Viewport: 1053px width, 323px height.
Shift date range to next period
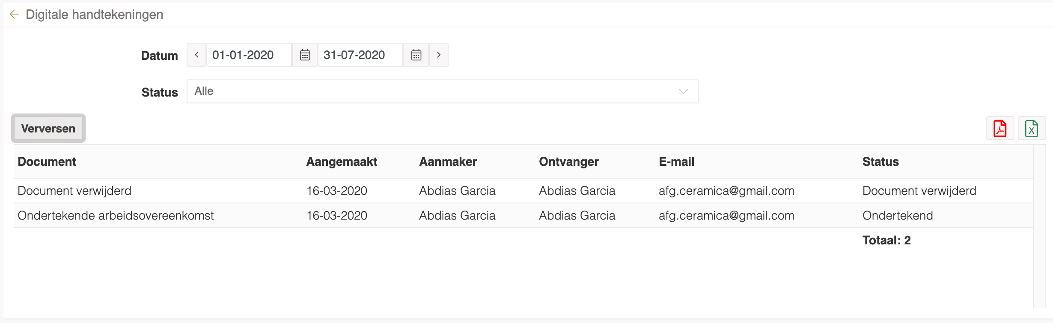439,55
